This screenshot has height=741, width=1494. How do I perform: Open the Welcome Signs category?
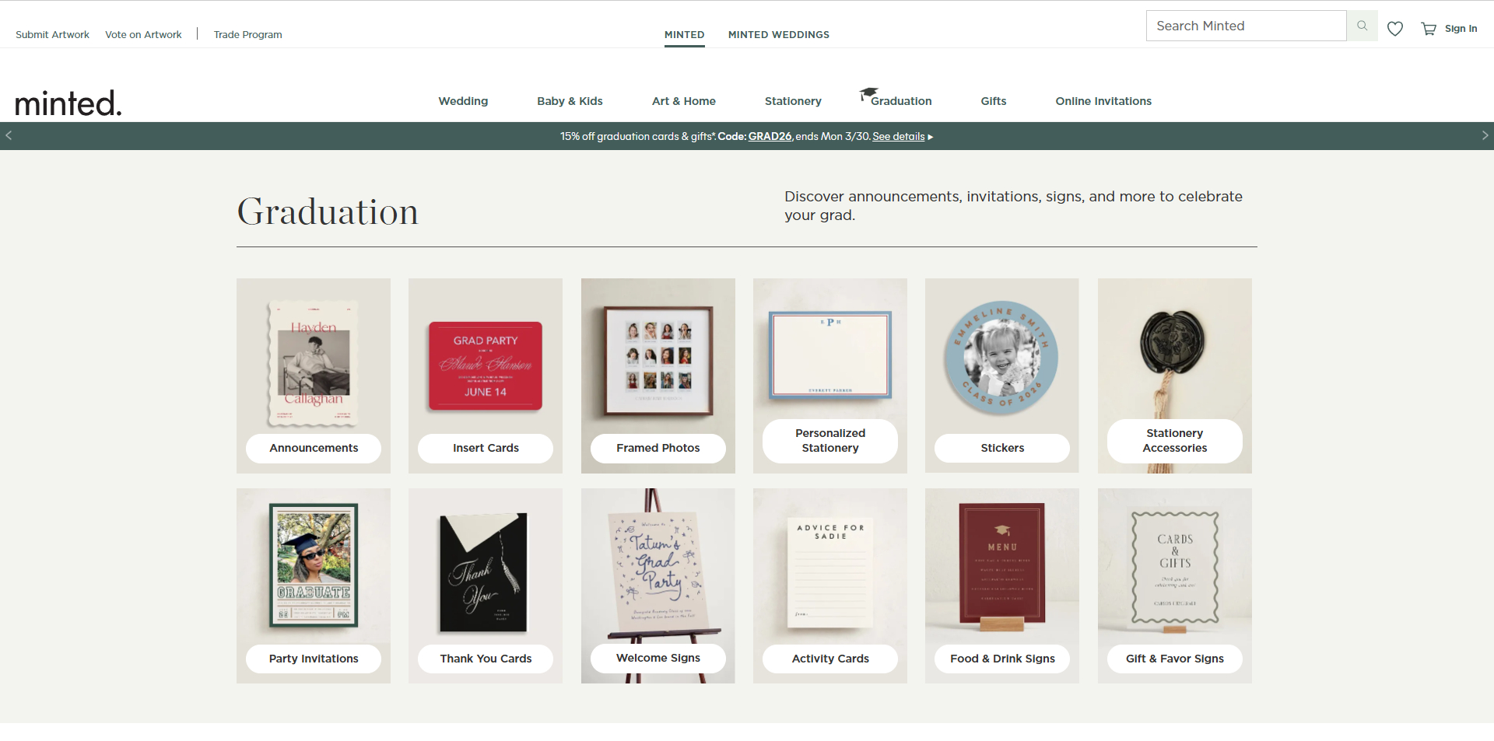pos(658,585)
